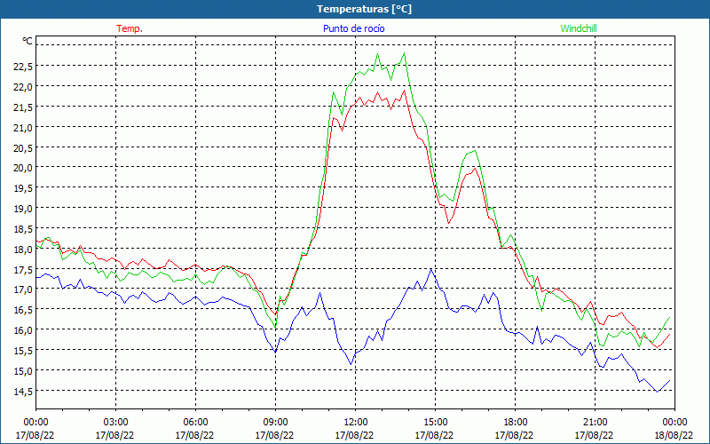710x444 pixels.
Task: Click the 06:00 time axis label
Action: click(195, 423)
